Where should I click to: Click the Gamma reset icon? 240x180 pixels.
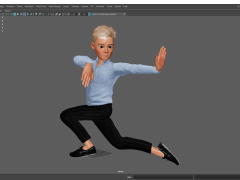[x=79, y=14]
